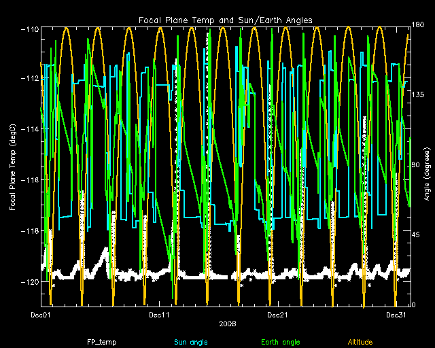
Task: Click the -114 left axis tick label
Action: 29,129
